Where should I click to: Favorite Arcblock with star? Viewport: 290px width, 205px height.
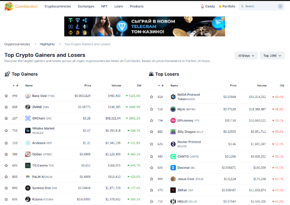(6, 143)
